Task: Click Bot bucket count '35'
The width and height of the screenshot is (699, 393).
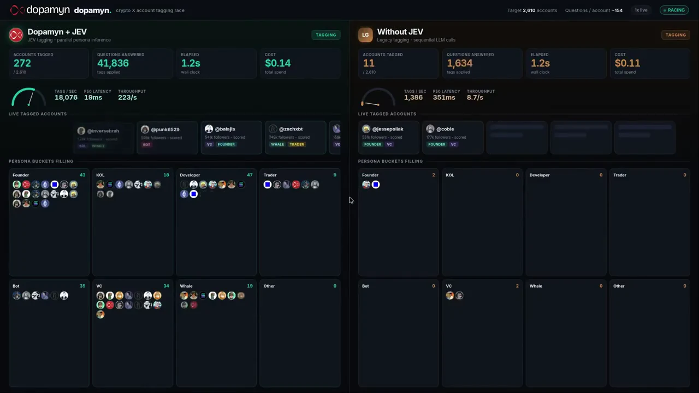Action: click(x=82, y=286)
